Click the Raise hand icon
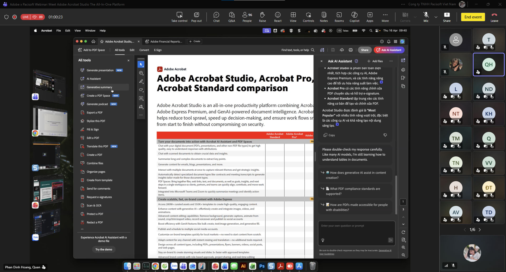 pyautogui.click(x=262, y=17)
